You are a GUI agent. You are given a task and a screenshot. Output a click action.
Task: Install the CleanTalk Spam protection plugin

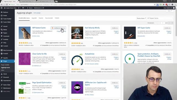click(167, 54)
